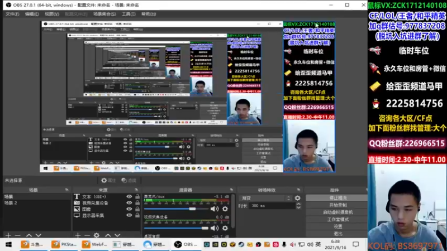This screenshot has height=251, width=447.
Task: Pop out the 场景 dock panel
Action: 66,190
